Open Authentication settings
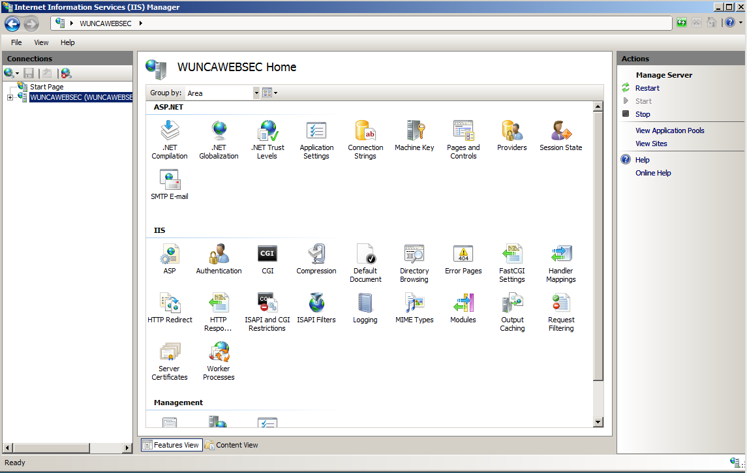The width and height of the screenshot is (747, 473). 219,258
